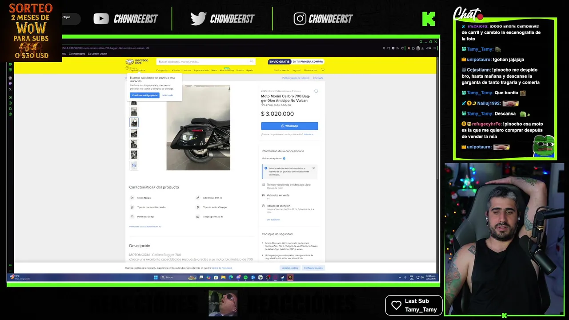Click Ver teléfono link
The image size is (569, 320).
tap(273, 220)
